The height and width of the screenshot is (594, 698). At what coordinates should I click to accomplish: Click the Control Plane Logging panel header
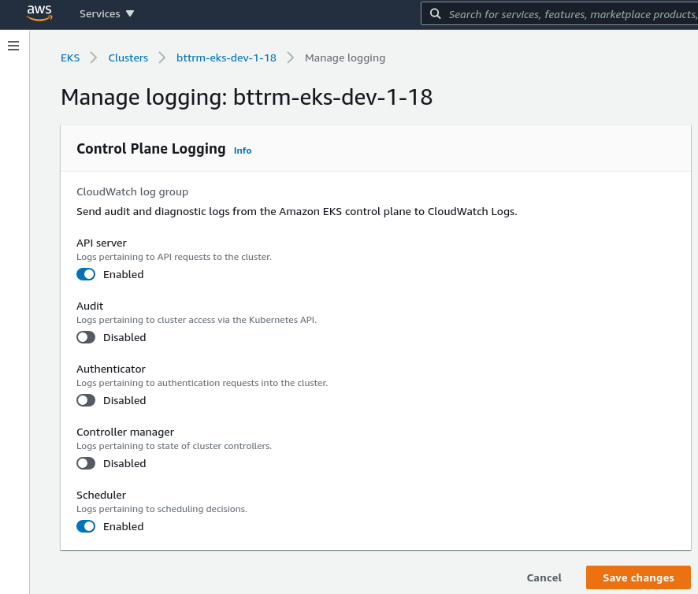pyautogui.click(x=150, y=148)
